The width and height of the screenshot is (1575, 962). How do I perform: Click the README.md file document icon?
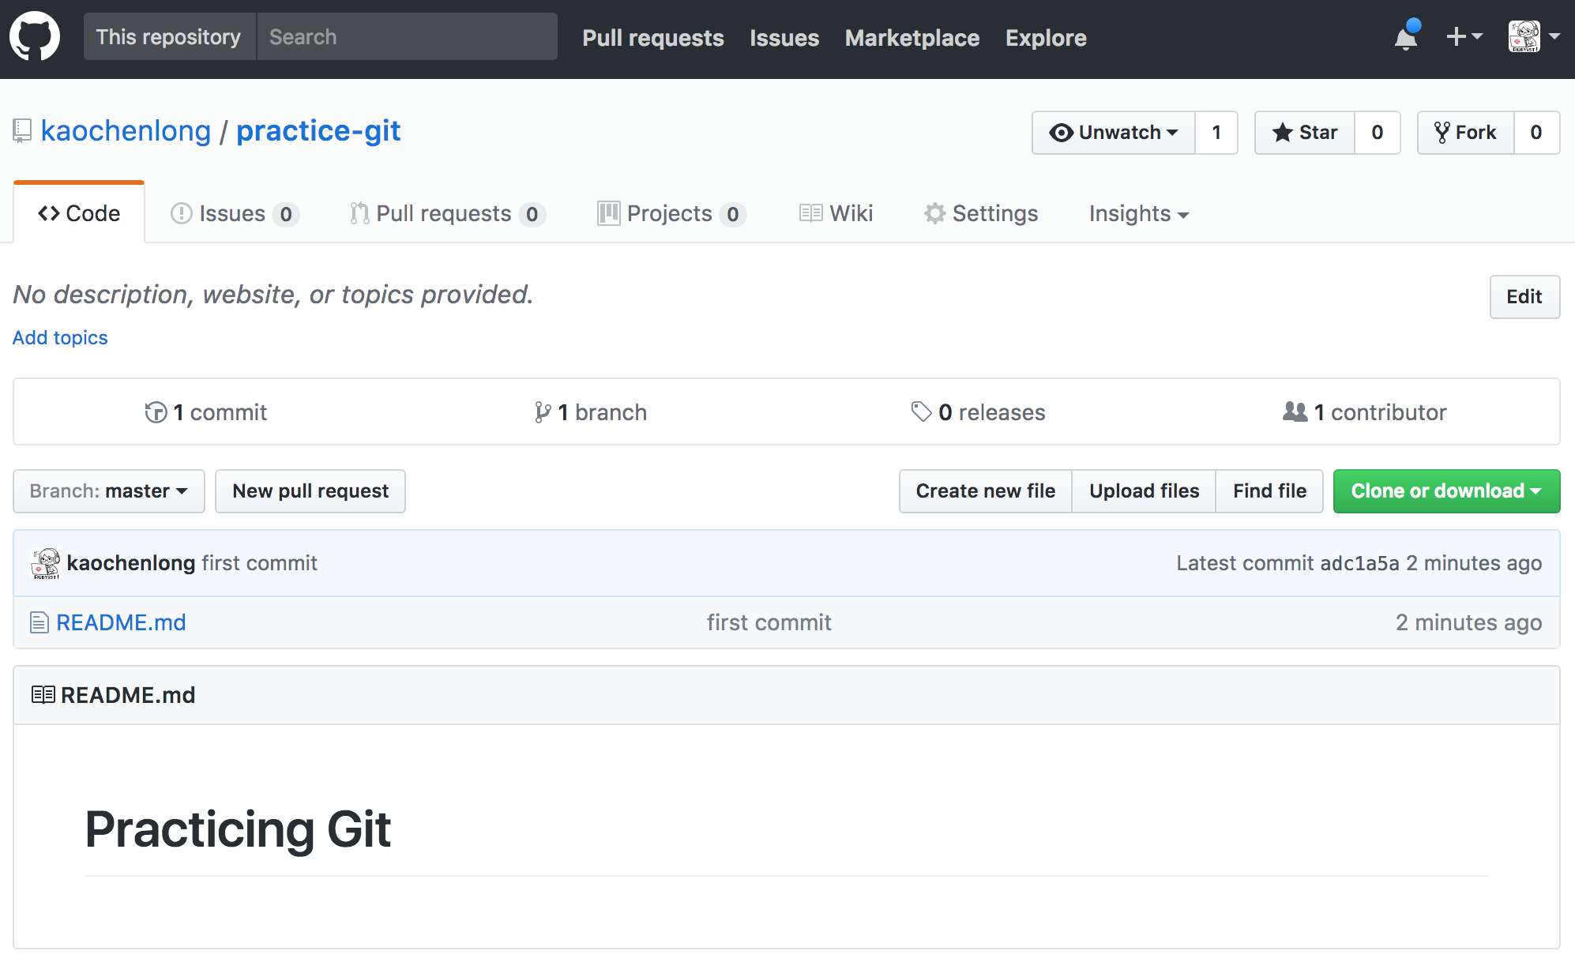(x=38, y=622)
